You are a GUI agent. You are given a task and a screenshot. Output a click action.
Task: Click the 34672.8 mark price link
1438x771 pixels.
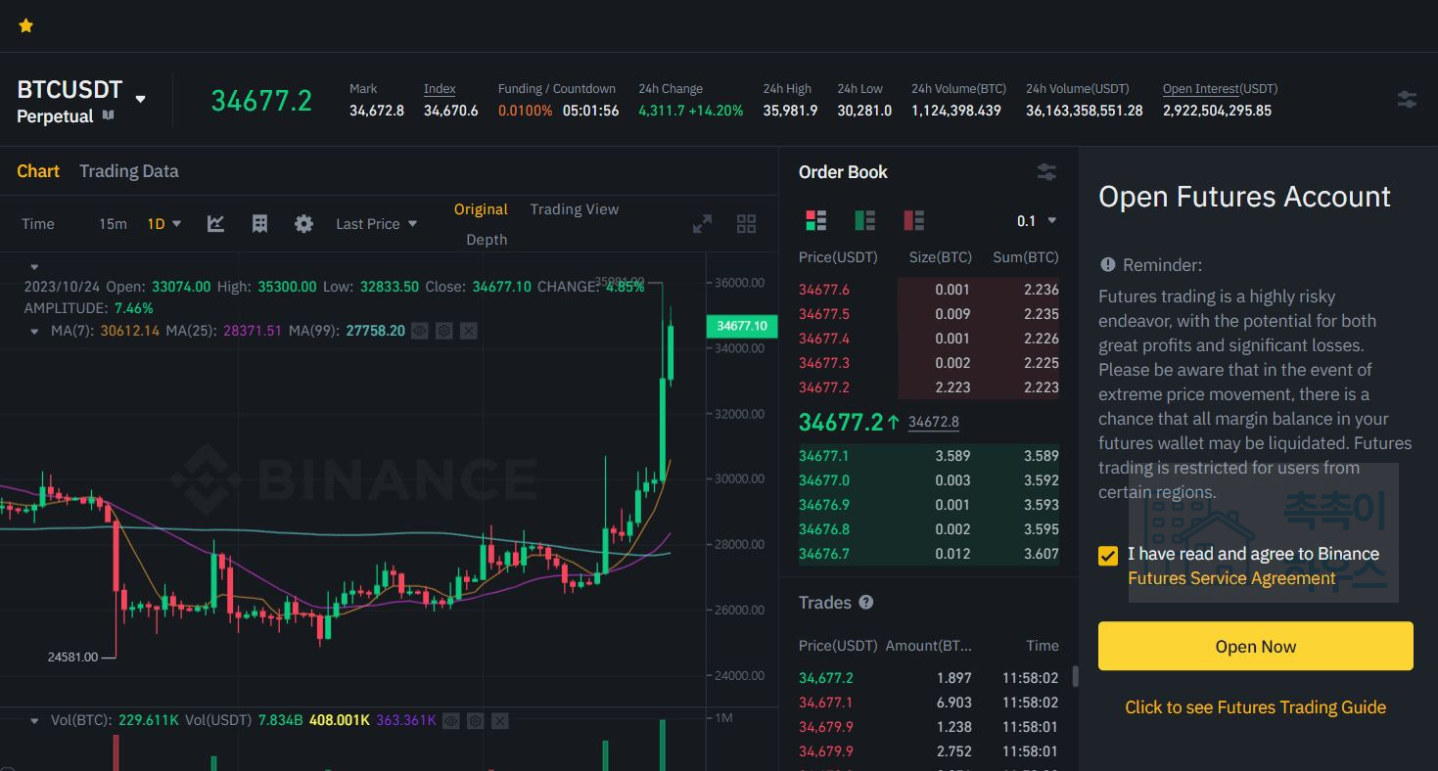coord(934,423)
